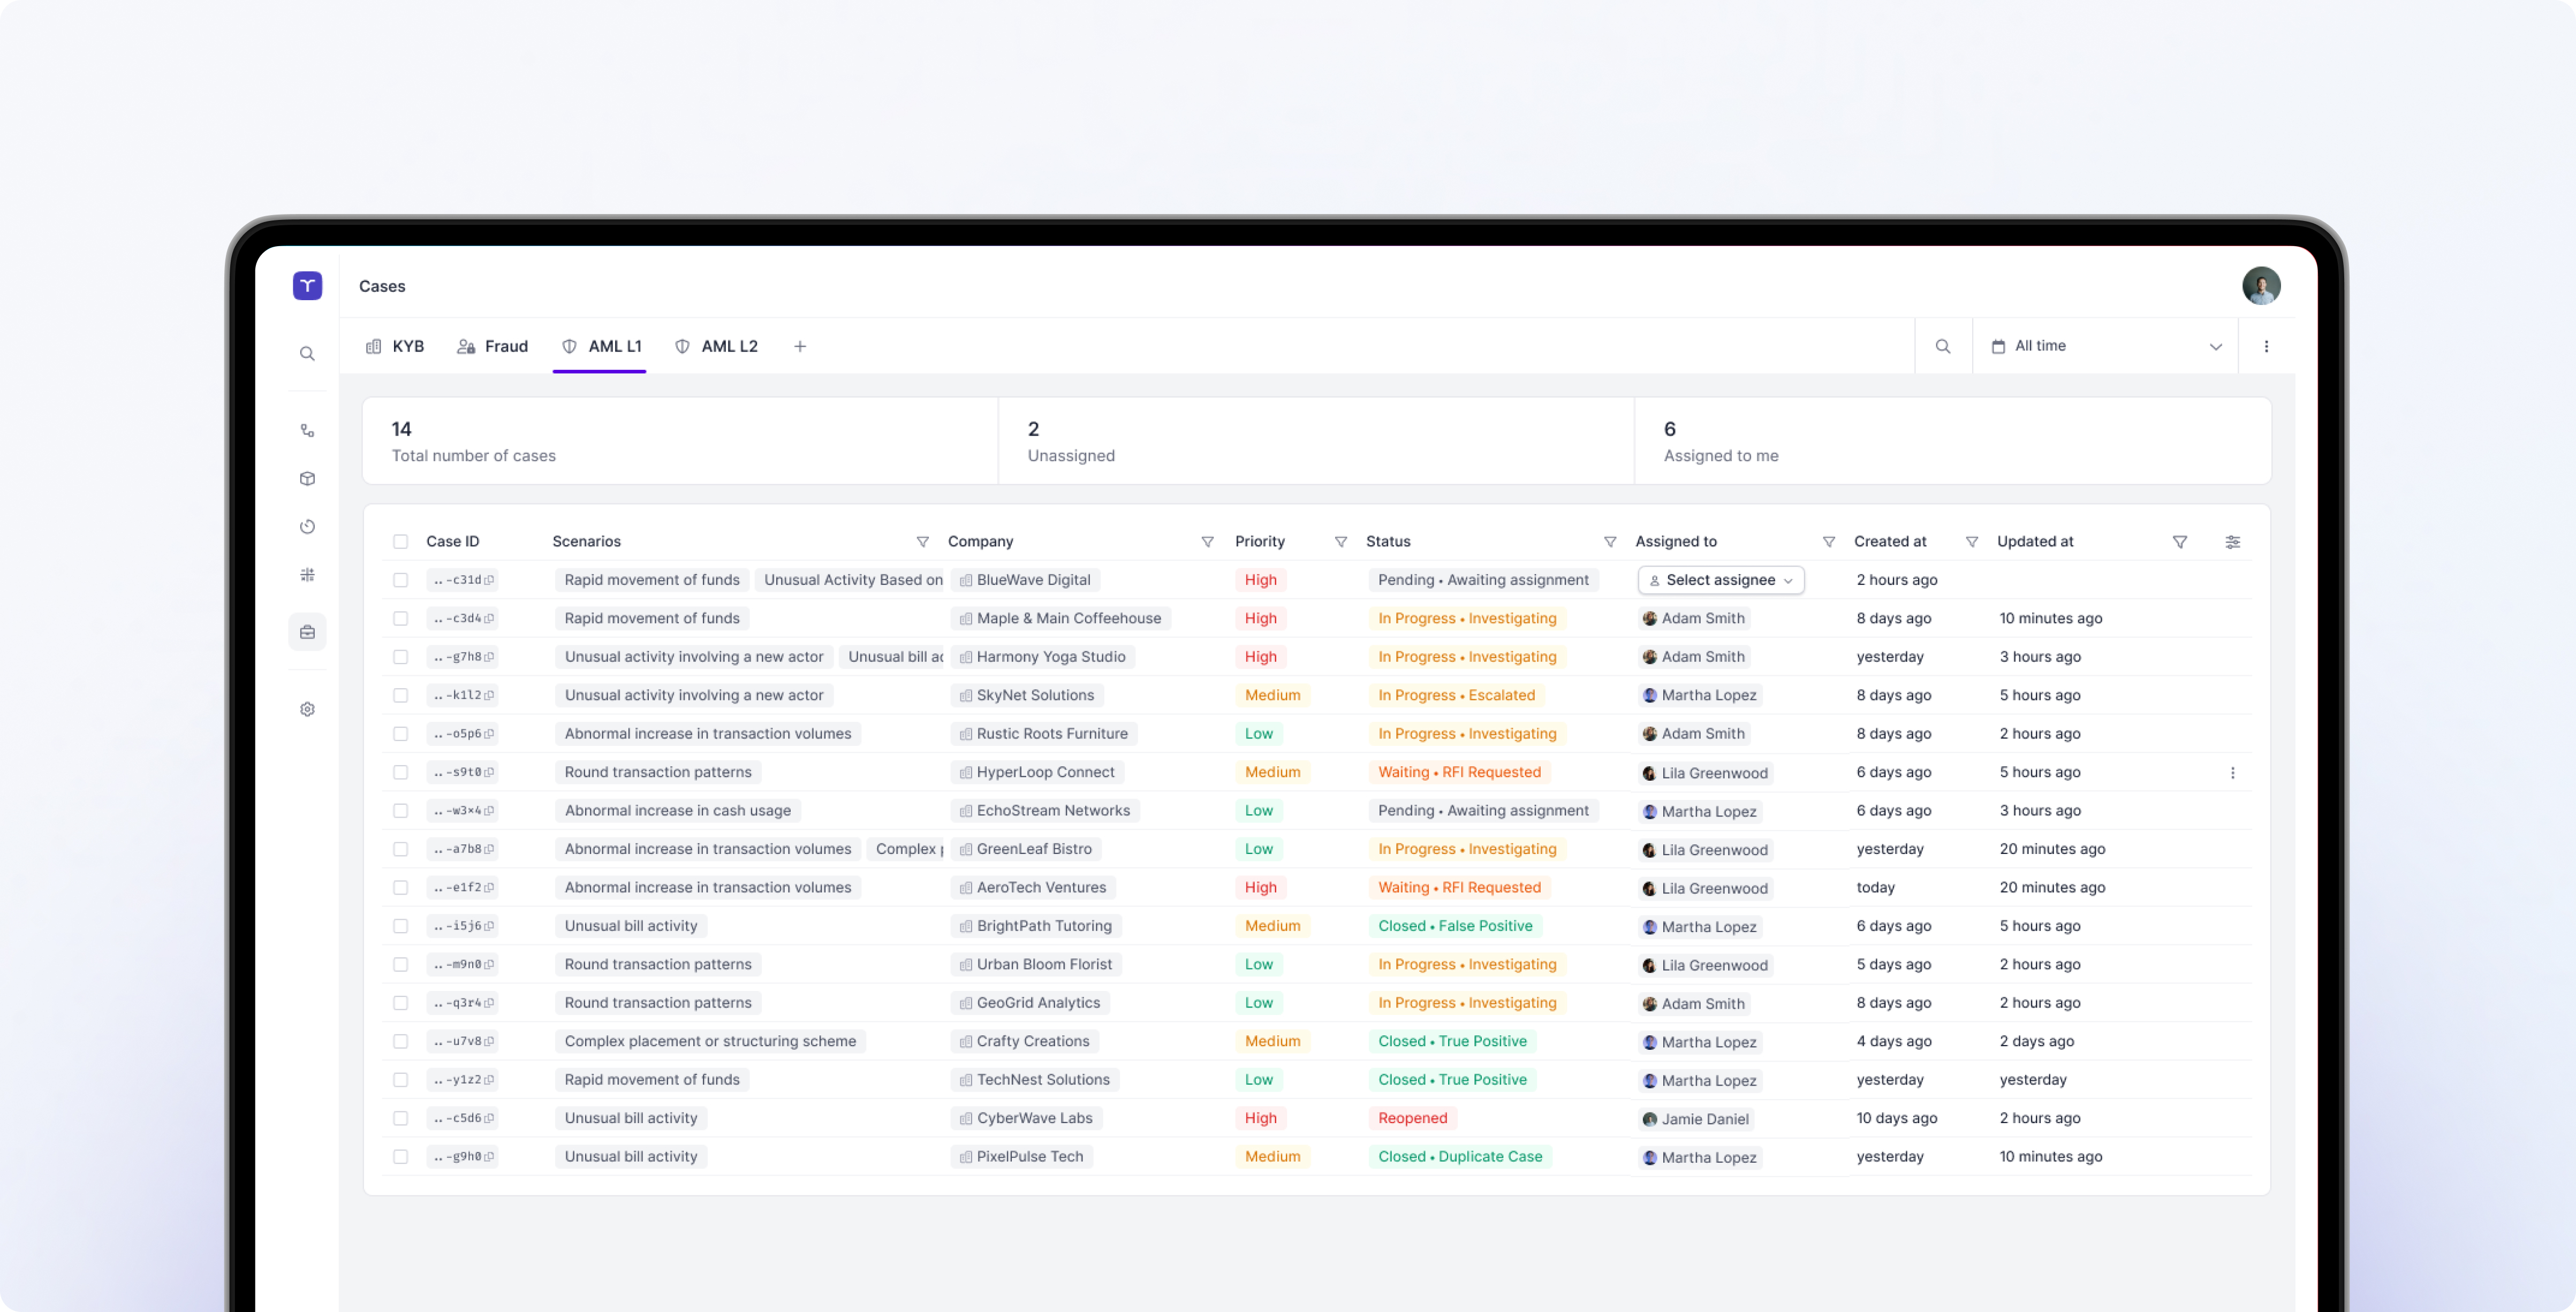Switch to the Fraud tab

click(493, 346)
